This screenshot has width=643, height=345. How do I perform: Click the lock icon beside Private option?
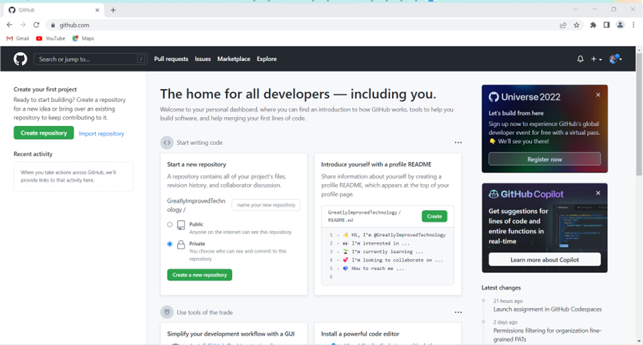[x=181, y=245]
